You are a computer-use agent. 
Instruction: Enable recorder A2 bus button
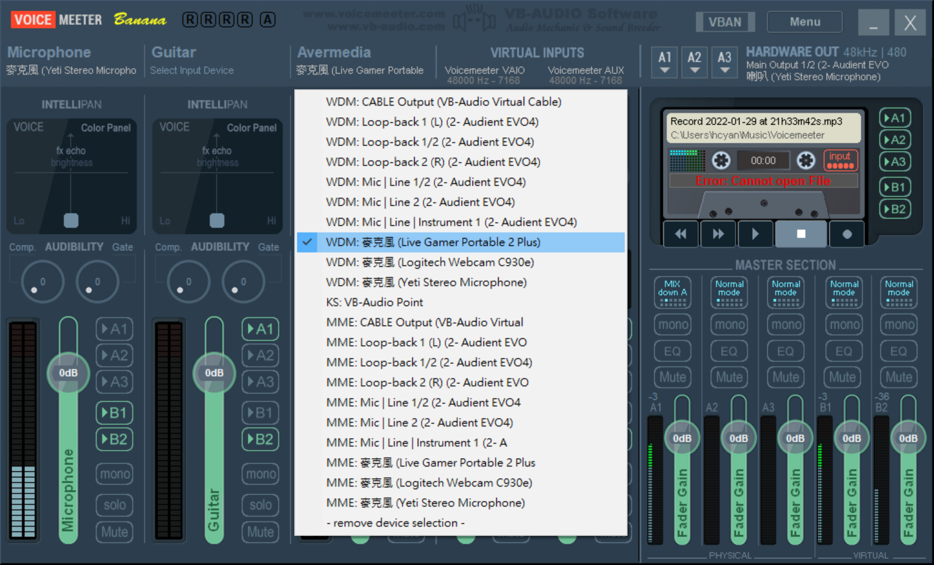[894, 140]
